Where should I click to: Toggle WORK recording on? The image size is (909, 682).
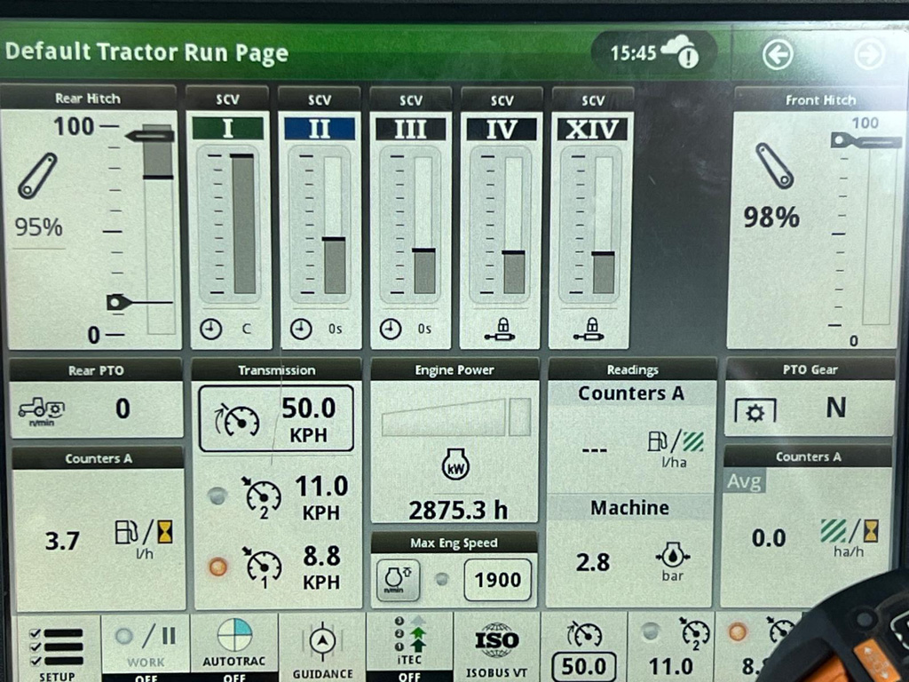pos(146,648)
